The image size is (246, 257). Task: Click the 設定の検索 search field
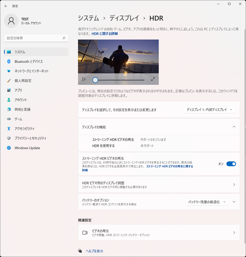36,38
